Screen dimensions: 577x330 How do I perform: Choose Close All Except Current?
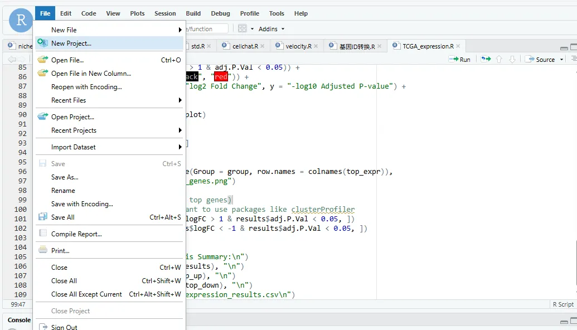(109, 294)
